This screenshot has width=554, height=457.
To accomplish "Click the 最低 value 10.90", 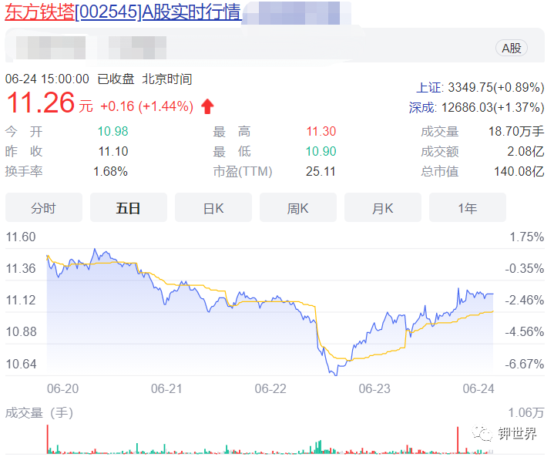I will [321, 151].
